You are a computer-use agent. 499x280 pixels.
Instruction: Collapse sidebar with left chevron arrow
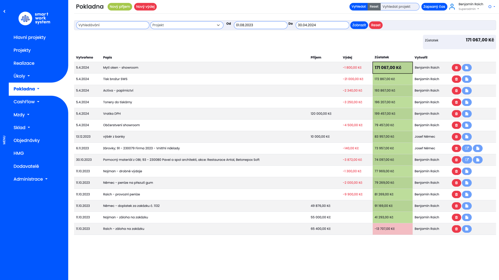coord(4,11)
